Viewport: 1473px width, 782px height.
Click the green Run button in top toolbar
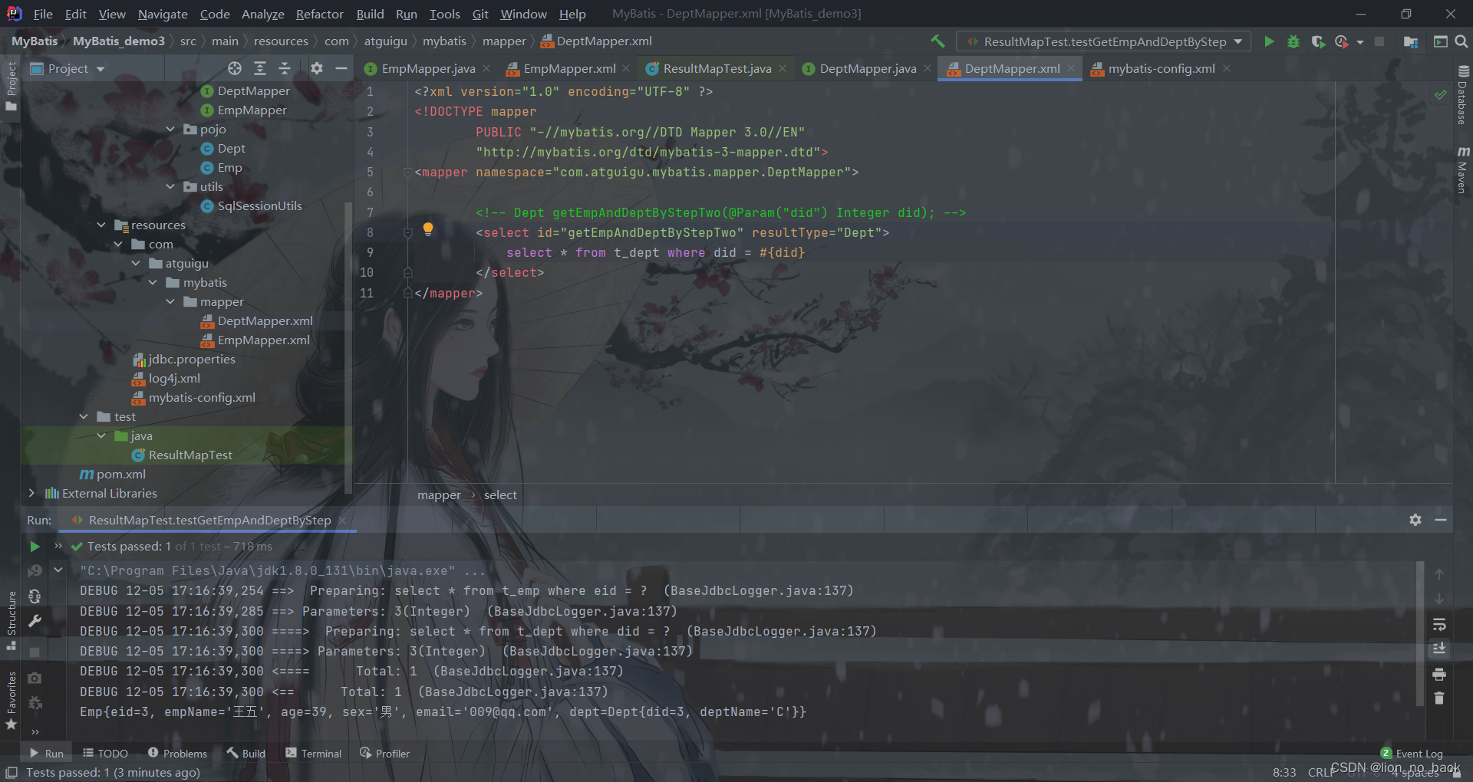click(x=1269, y=41)
